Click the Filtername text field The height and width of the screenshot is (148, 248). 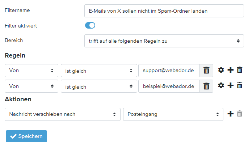[x=164, y=11]
